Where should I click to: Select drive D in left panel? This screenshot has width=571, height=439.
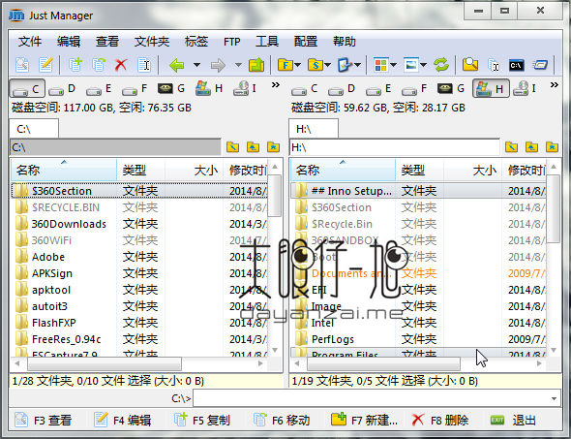(x=62, y=88)
